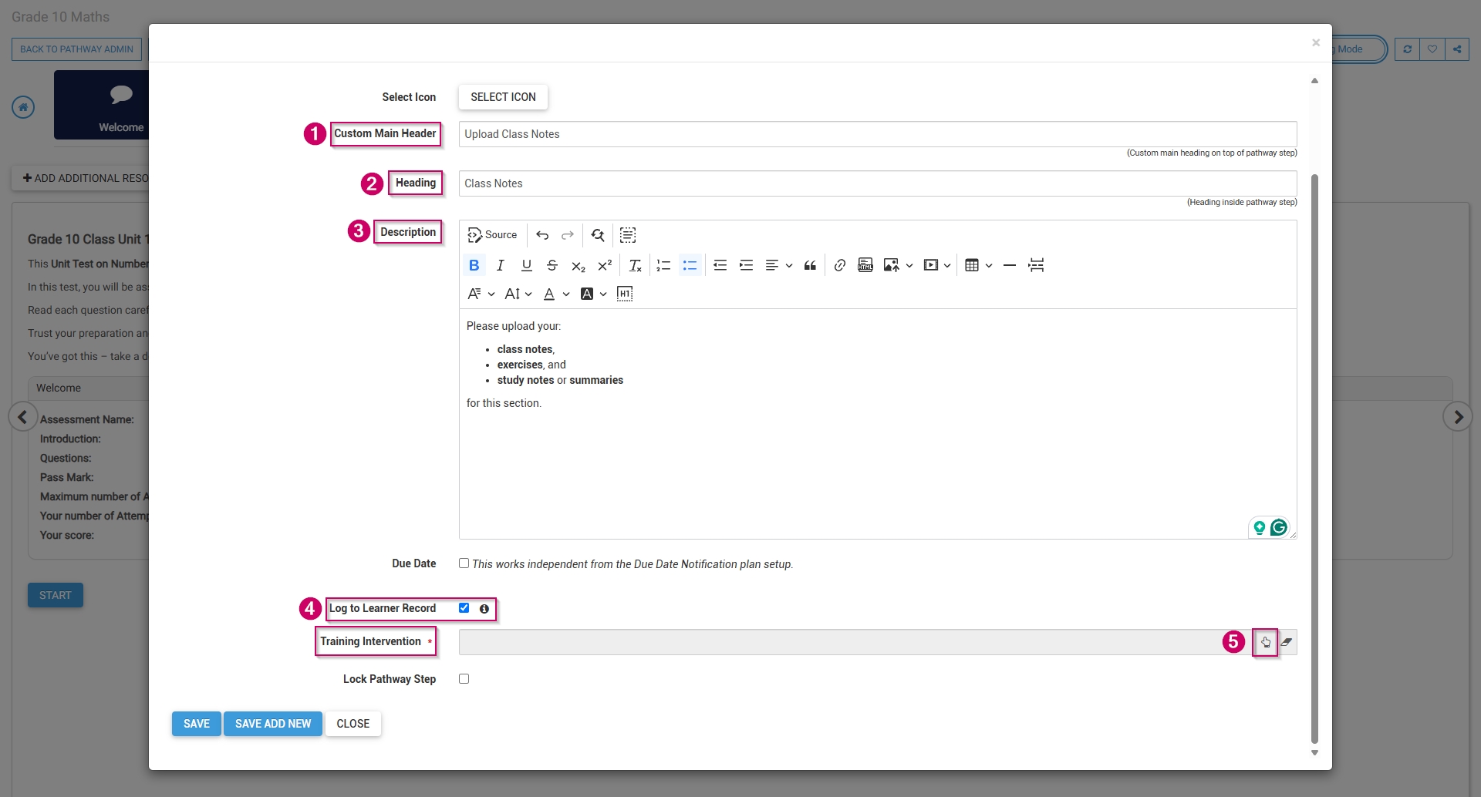The height and width of the screenshot is (797, 1481).
Task: Apply strikethrough formatting
Action: (552, 265)
